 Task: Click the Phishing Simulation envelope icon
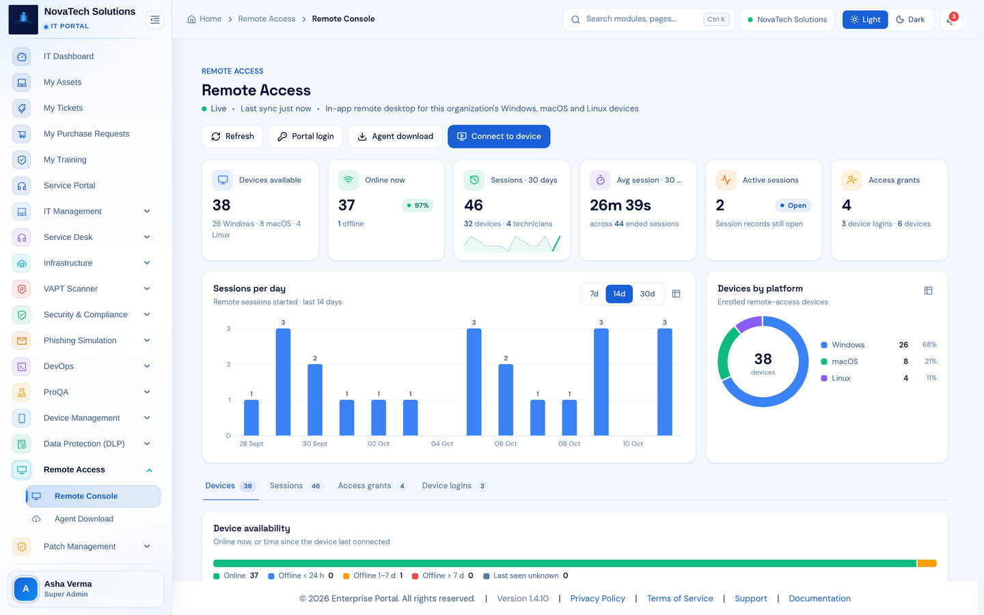(x=22, y=340)
